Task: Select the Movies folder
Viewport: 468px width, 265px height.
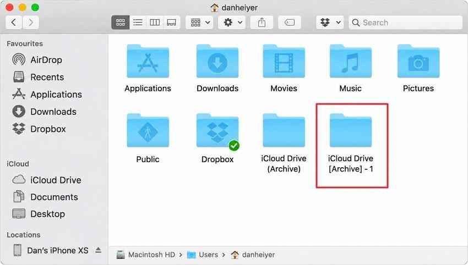Action: (x=284, y=68)
